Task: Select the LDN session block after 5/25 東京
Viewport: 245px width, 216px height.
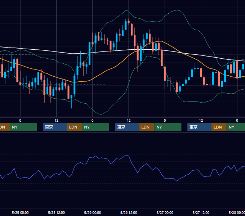Action: coord(74,127)
